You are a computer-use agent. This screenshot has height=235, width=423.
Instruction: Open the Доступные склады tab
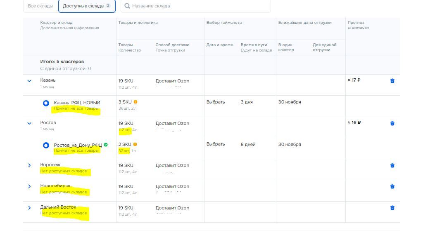(x=86, y=6)
